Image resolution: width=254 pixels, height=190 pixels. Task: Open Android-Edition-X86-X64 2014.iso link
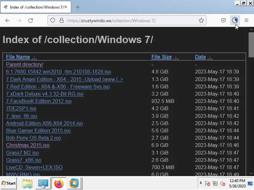tap(44, 123)
